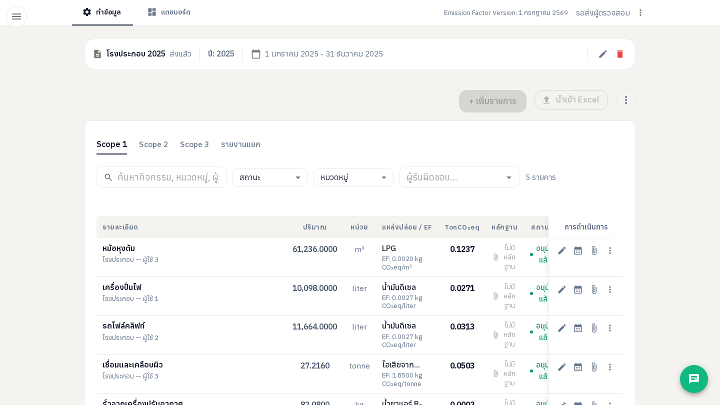Screen dimensions: 720x405
Task: Edit the หม้อหุงต้ม row
Action: click(x=562, y=250)
